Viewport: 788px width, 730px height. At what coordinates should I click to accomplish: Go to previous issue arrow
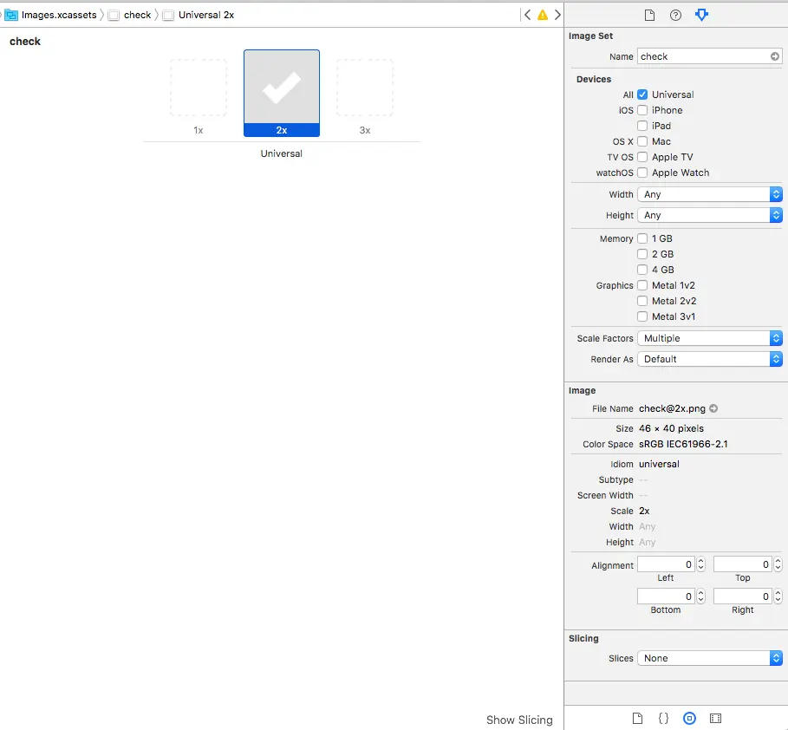click(x=527, y=15)
